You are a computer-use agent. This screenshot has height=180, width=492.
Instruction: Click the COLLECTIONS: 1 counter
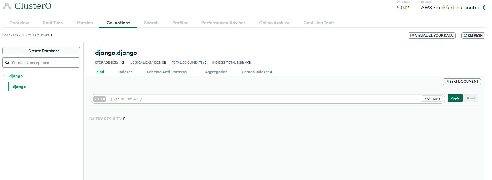pyautogui.click(x=39, y=35)
